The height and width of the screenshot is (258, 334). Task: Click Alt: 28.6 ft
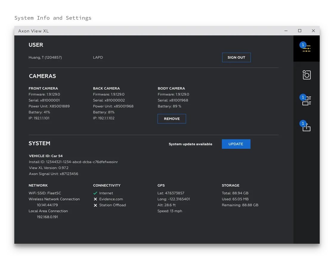tap(167, 205)
